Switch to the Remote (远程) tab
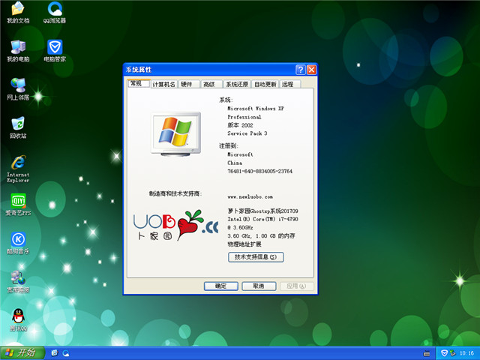 point(289,84)
